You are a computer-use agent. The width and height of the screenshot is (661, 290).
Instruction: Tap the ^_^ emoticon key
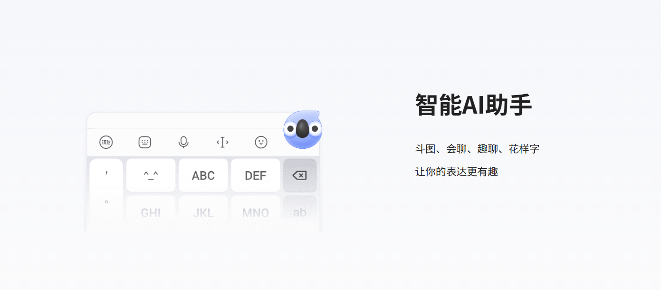coord(151,175)
